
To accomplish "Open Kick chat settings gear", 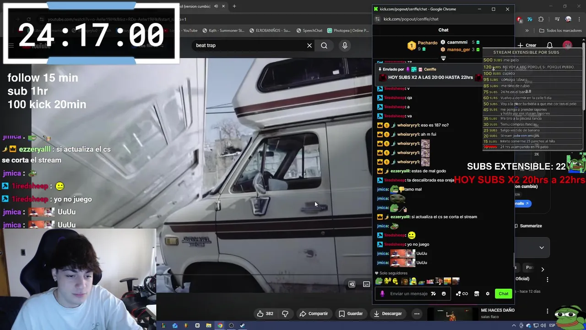I will coord(488,294).
